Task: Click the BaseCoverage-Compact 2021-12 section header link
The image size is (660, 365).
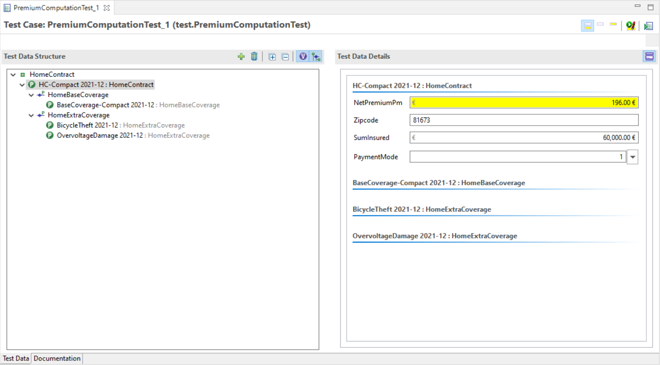Action: (438, 182)
